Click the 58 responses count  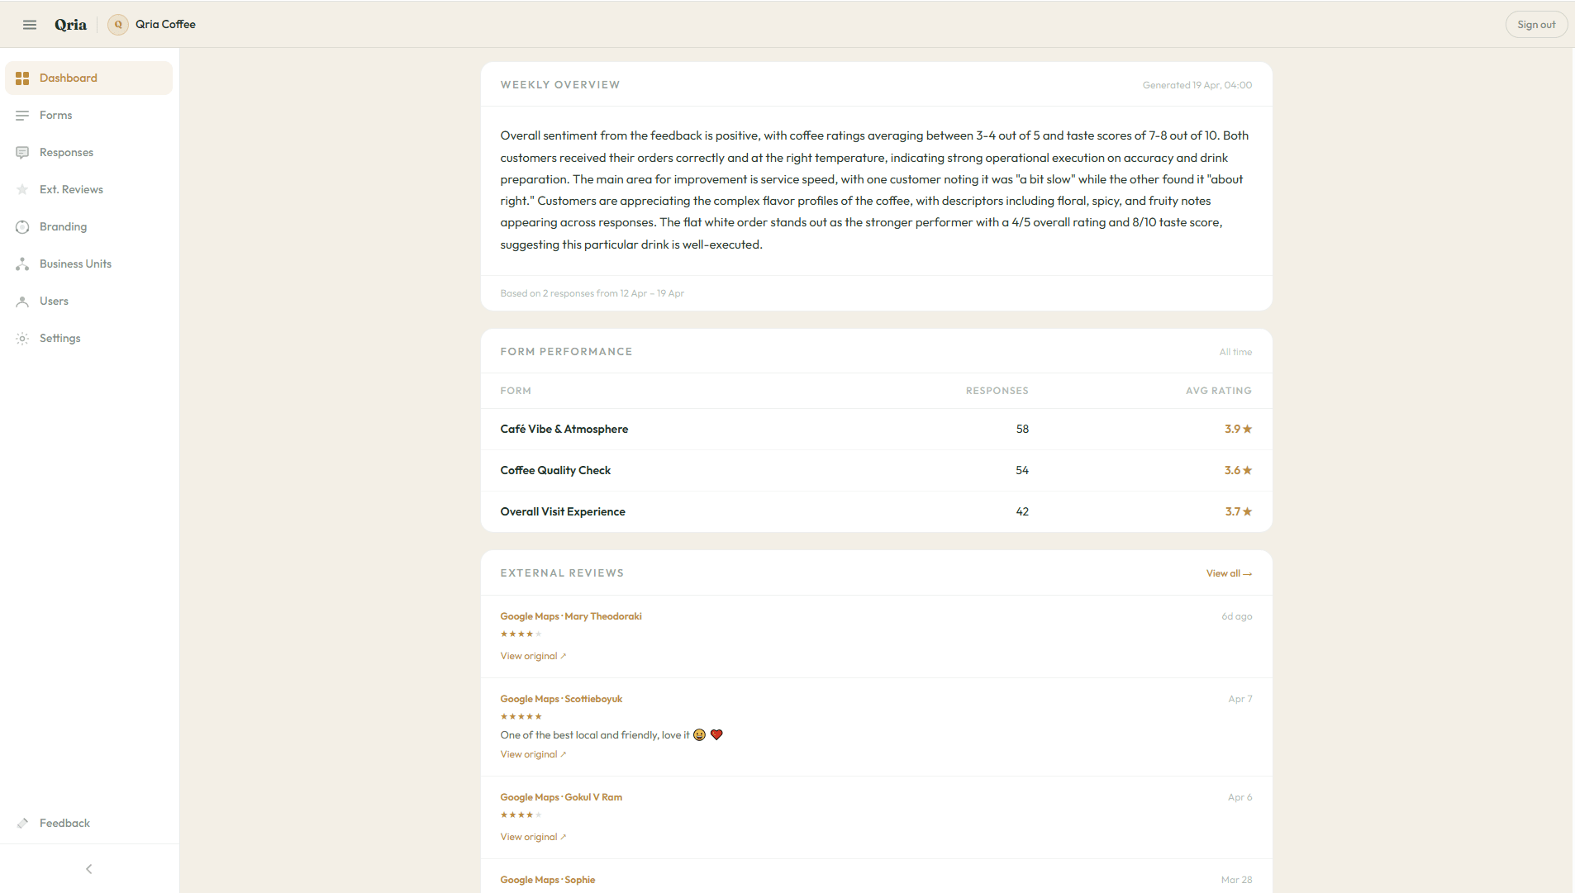pos(1022,430)
